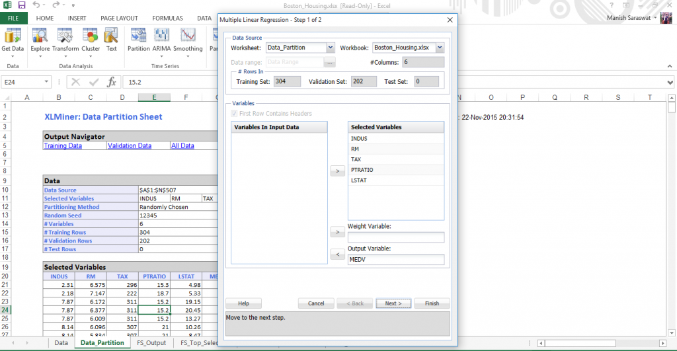This screenshot has height=351, width=677.
Task: Click the Next button in dialog
Action: coord(393,303)
